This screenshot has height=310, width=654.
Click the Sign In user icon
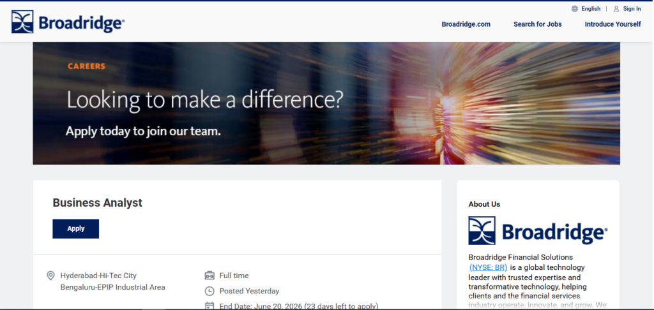pyautogui.click(x=616, y=9)
